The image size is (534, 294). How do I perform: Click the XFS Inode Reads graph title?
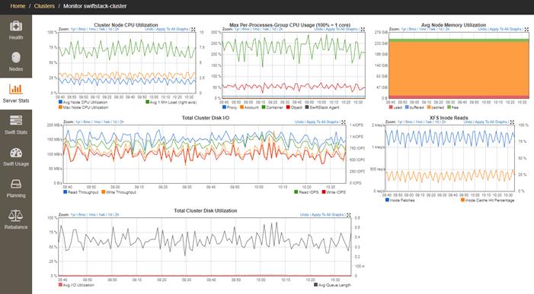449,118
